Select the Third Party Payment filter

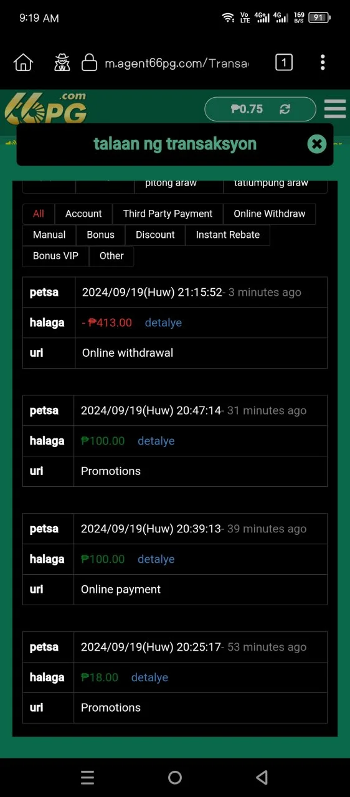click(168, 214)
